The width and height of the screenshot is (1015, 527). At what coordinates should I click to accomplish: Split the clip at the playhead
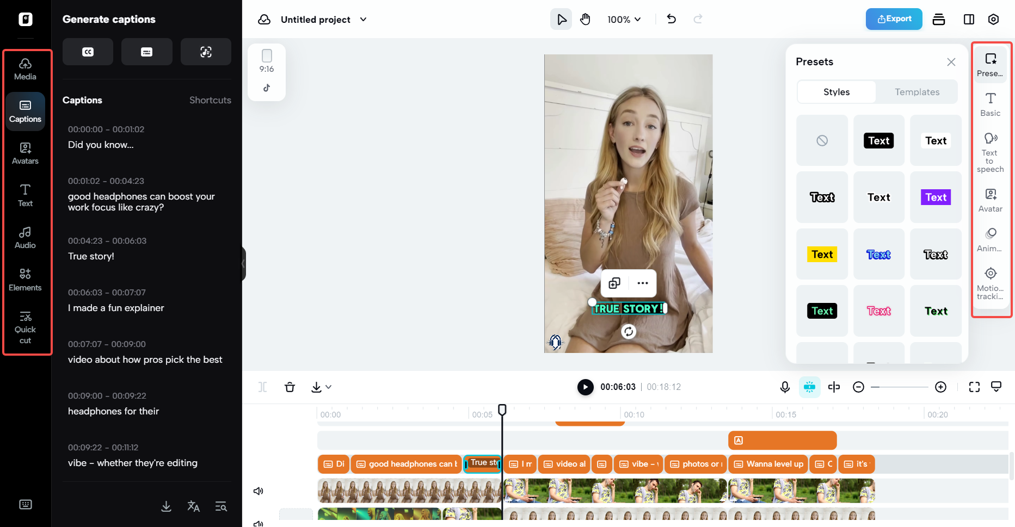(x=263, y=387)
